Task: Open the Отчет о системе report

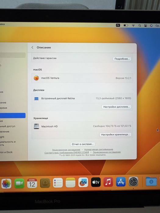Action: click(83, 144)
